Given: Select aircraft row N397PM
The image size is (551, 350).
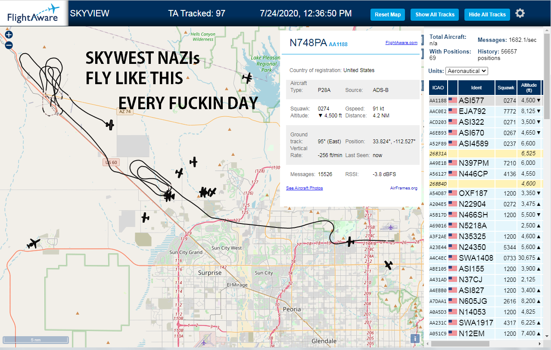Looking at the screenshot, I should (486, 163).
